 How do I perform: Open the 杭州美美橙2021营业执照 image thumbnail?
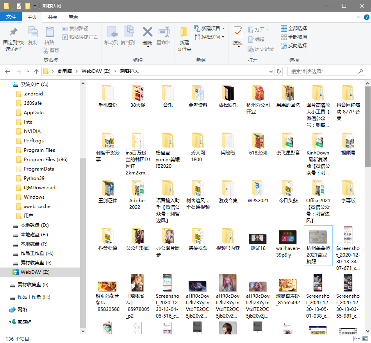coord(318,237)
